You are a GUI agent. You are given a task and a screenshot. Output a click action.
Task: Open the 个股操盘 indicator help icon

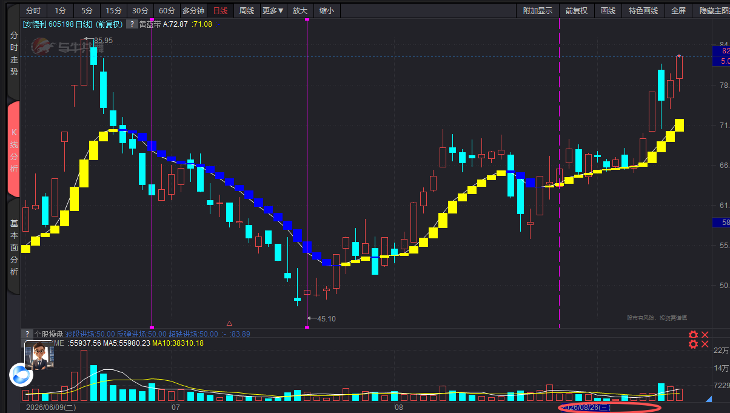coord(27,334)
